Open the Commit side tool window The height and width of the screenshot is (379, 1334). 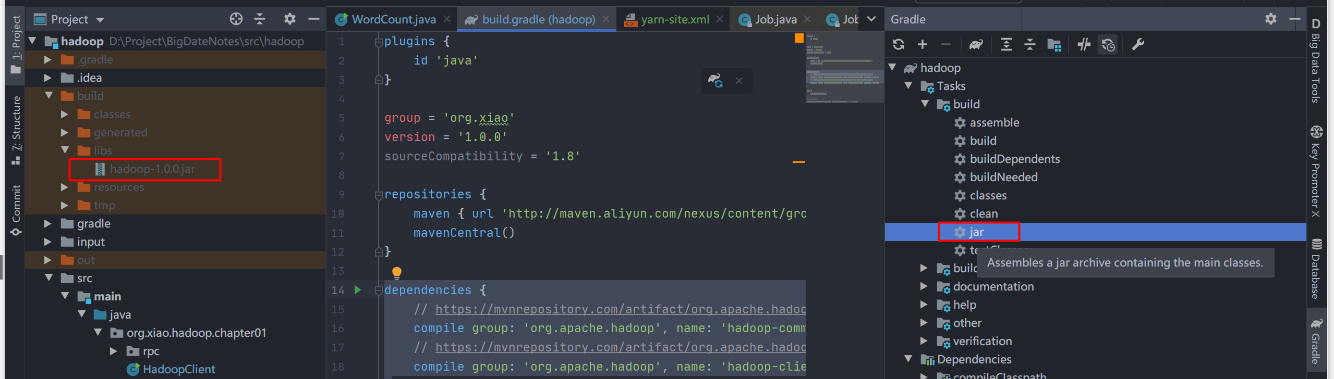point(16,210)
